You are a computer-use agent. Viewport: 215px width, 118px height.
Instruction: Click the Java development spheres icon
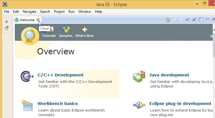139,76
